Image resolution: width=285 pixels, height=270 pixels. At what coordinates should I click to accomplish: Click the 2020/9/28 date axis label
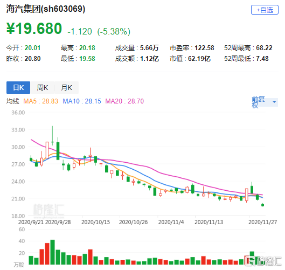(58, 222)
